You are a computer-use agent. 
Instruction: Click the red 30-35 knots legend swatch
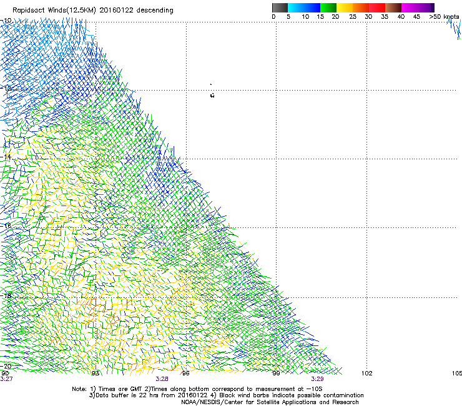pos(377,7)
